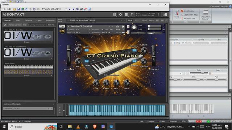This screenshot has width=232, height=130.
Task: Toggle the minimized view window icon
Action: pyautogui.click(x=132, y=14)
